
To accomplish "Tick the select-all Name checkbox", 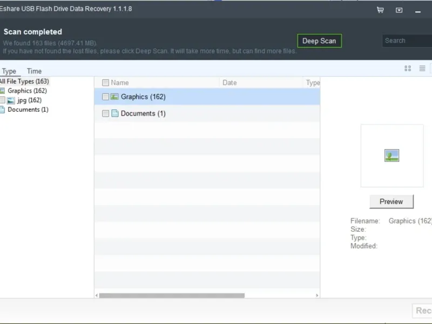I will (x=105, y=83).
